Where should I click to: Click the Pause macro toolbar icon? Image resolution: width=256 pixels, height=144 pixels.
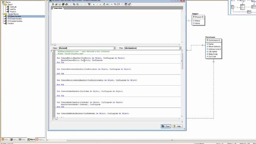97,4
